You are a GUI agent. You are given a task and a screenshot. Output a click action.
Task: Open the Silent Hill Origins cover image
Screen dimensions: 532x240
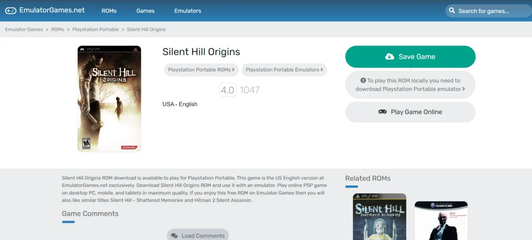coord(109,99)
